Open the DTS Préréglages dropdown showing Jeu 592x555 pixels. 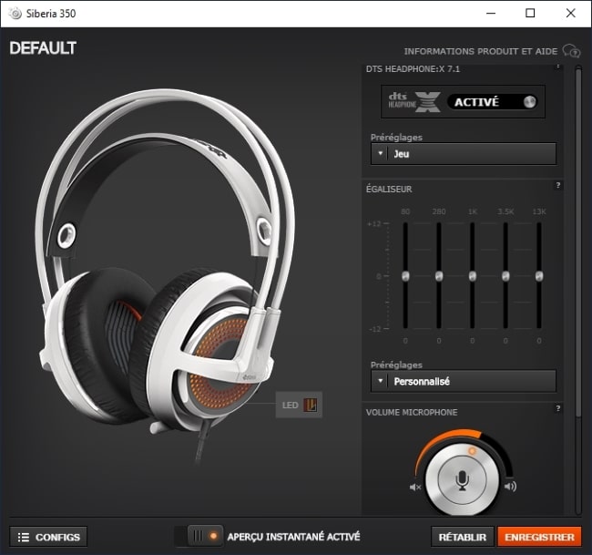(464, 154)
